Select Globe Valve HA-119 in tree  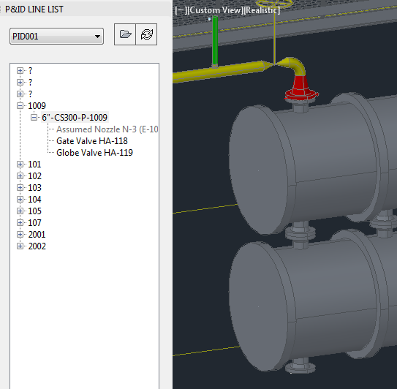(x=94, y=153)
